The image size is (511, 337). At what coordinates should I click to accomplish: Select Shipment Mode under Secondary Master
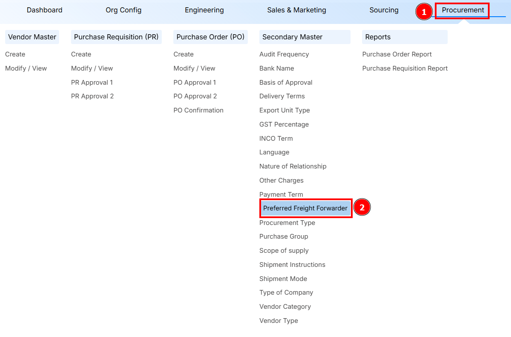coord(283,278)
